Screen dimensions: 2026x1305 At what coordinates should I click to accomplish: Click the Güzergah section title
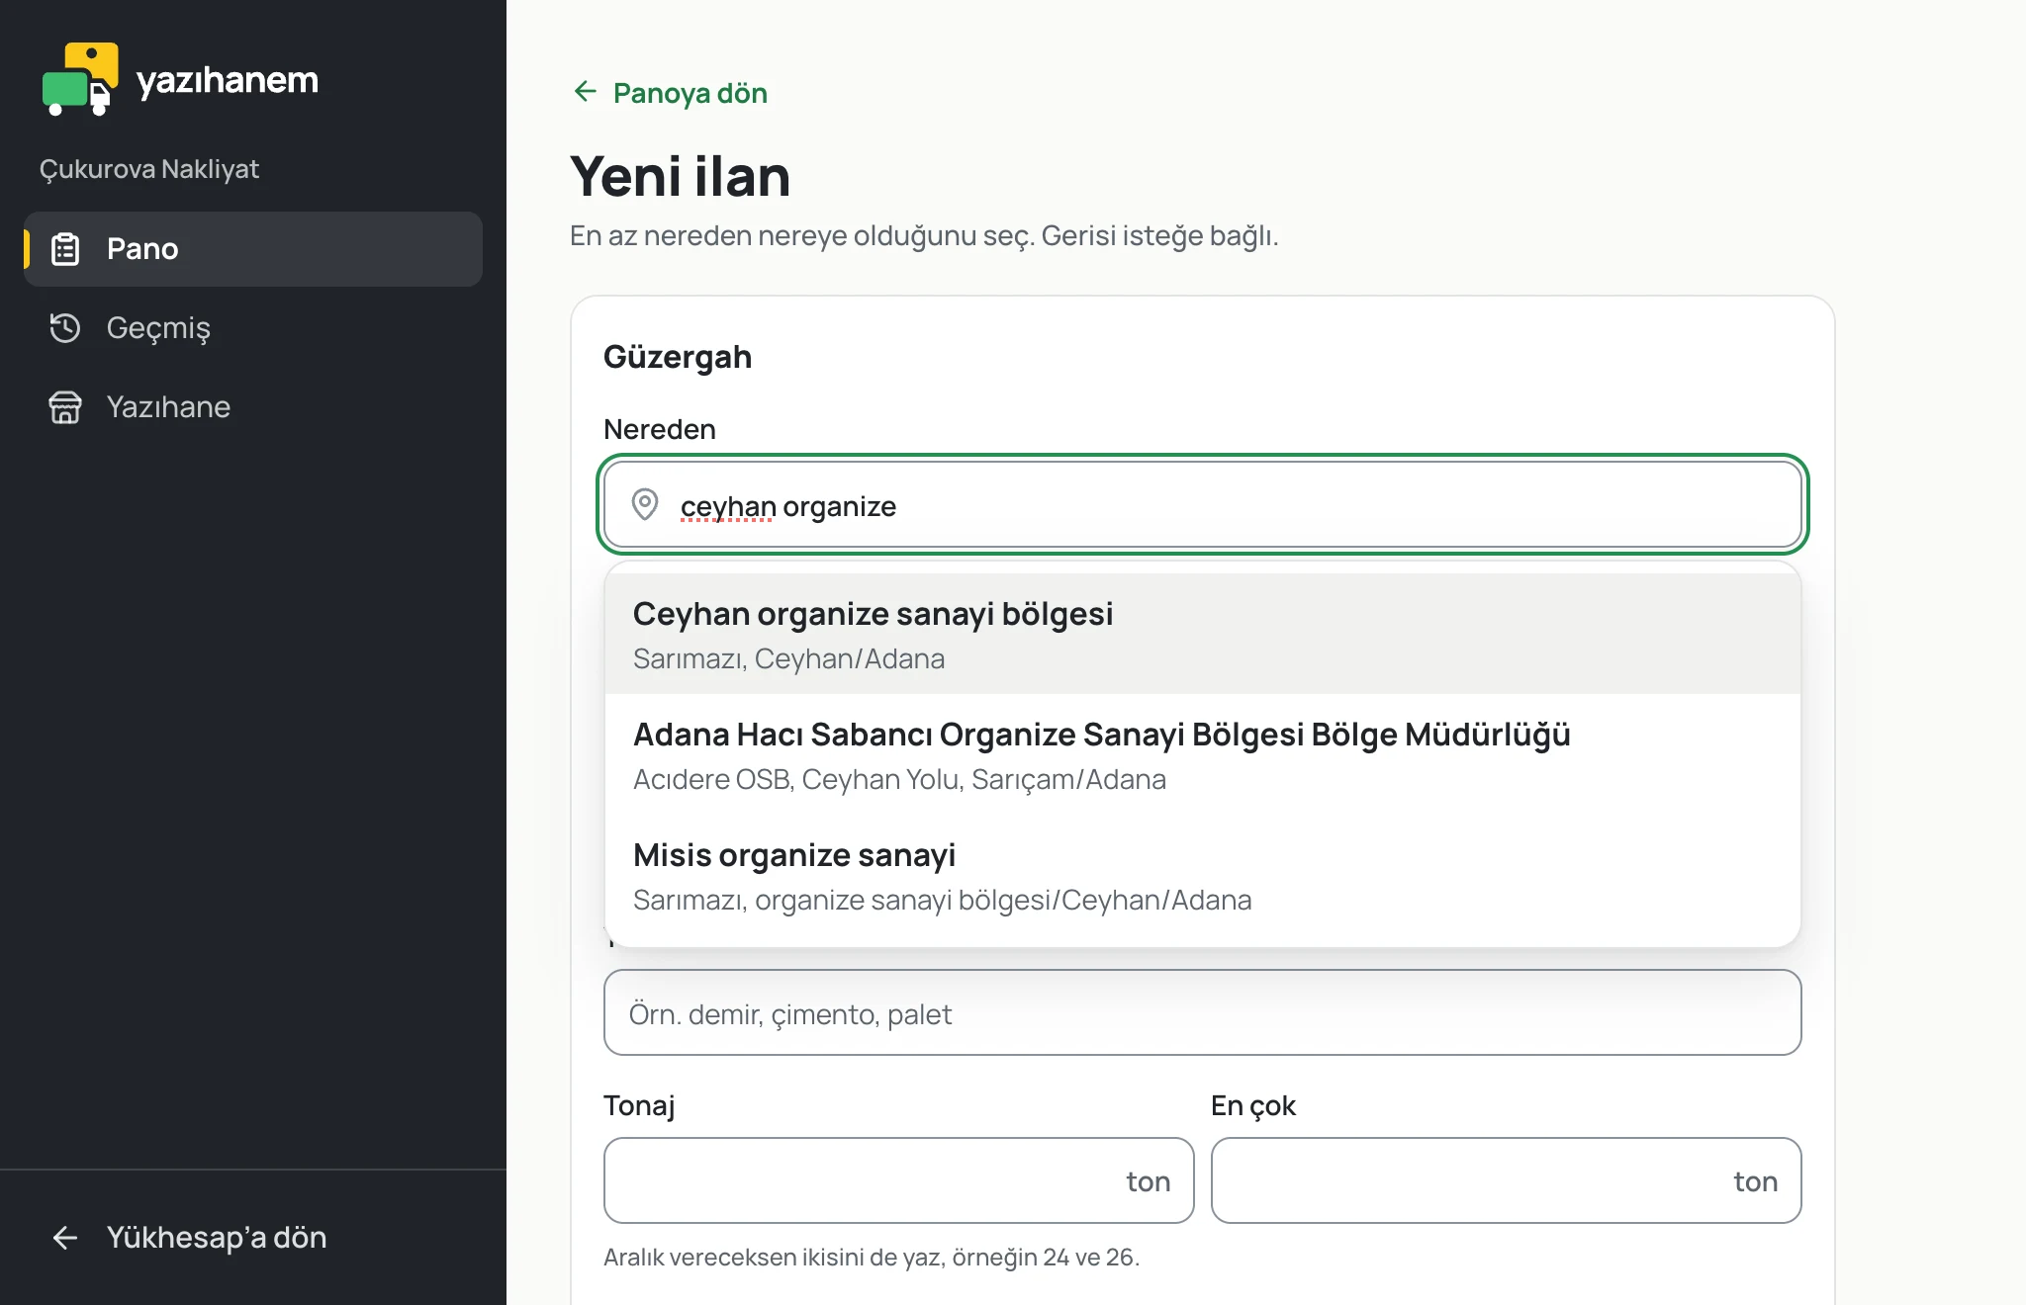[678, 357]
